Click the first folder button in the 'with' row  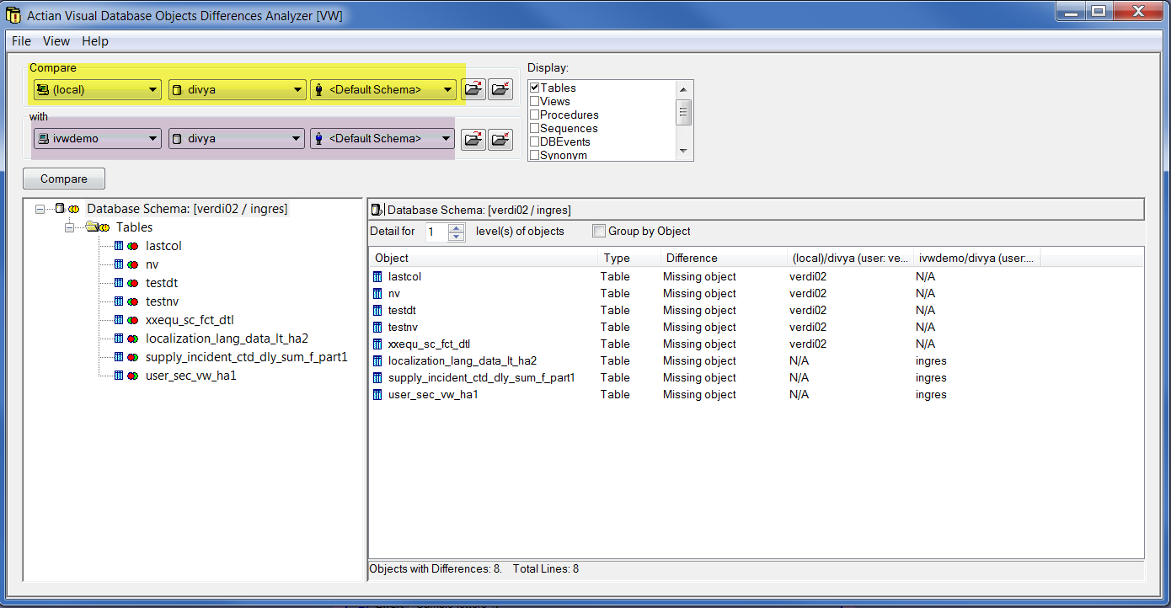click(x=474, y=139)
